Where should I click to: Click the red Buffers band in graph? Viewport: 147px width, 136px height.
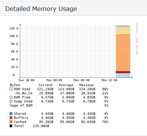click(123, 72)
